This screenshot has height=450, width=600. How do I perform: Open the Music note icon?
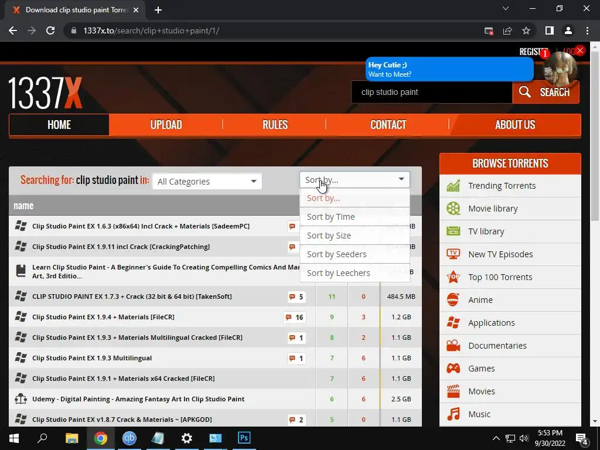[454, 414]
